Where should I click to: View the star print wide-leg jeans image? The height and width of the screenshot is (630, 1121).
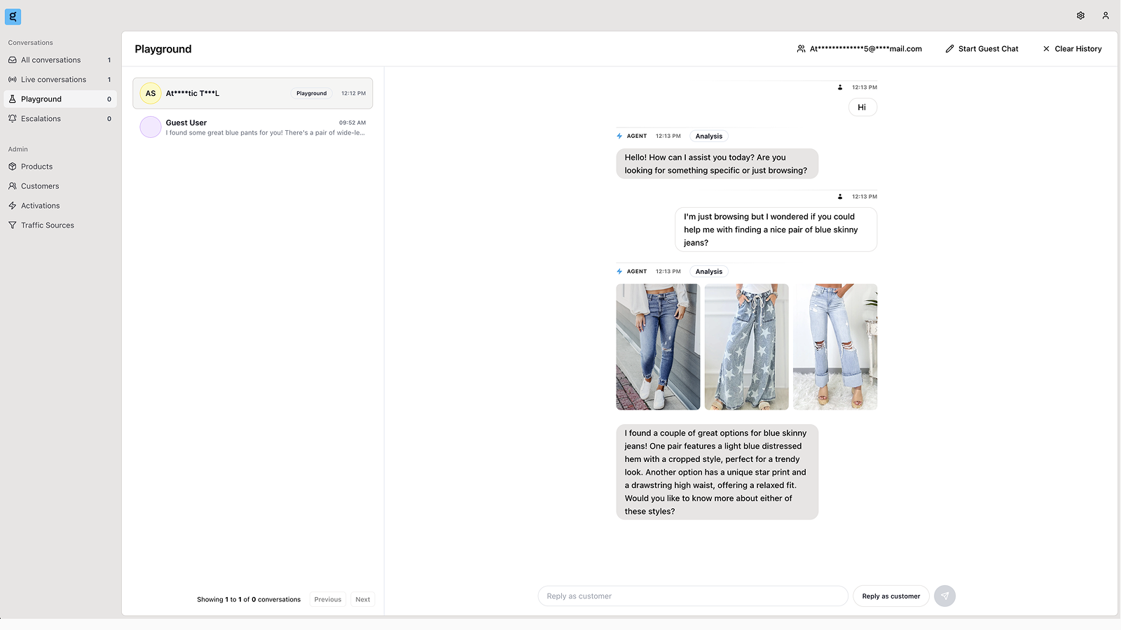point(747,346)
